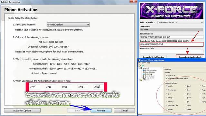The height and width of the screenshot is (116, 206).
Task: Uncheck the Write log file checkbox
Action: coord(167,75)
